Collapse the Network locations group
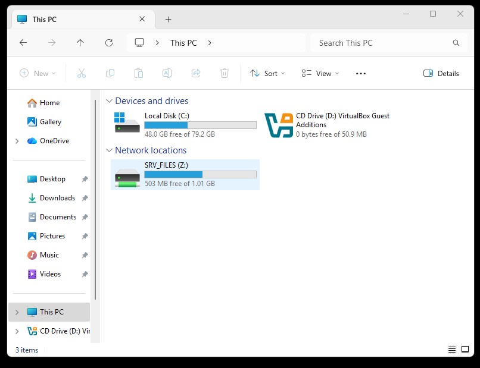 tap(108, 150)
